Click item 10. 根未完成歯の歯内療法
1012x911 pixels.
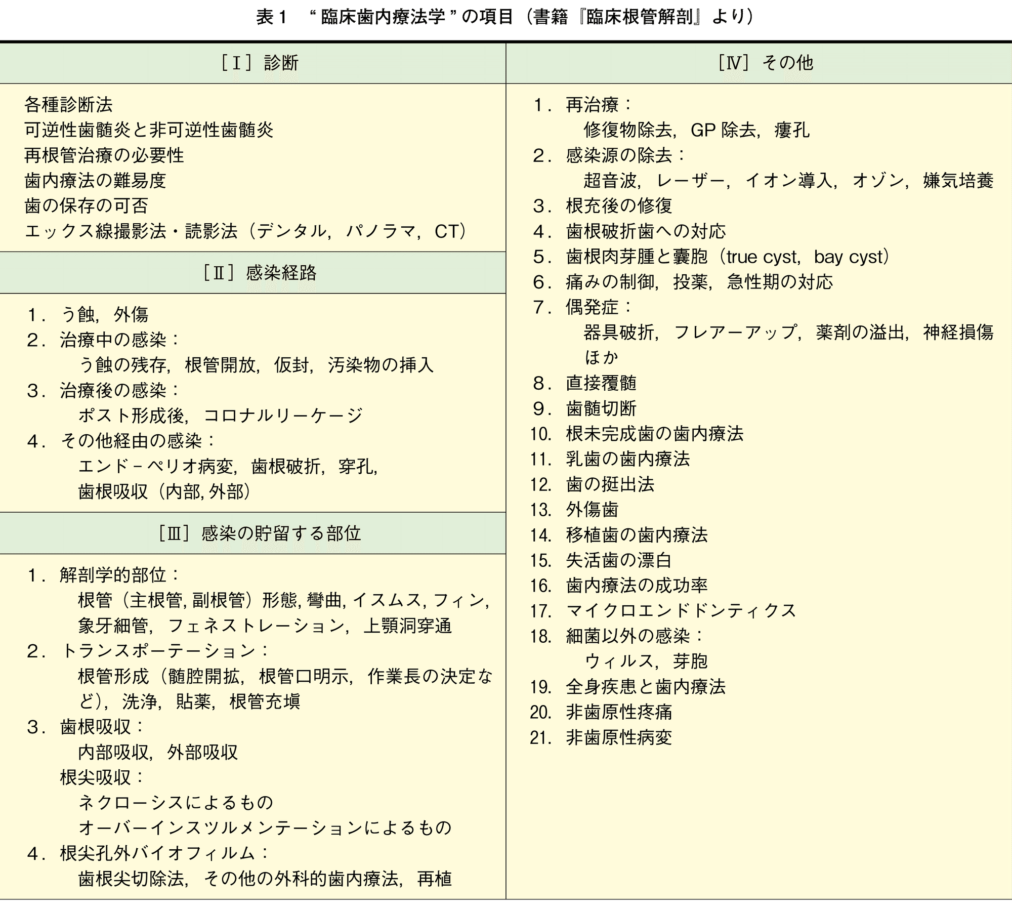637,434
